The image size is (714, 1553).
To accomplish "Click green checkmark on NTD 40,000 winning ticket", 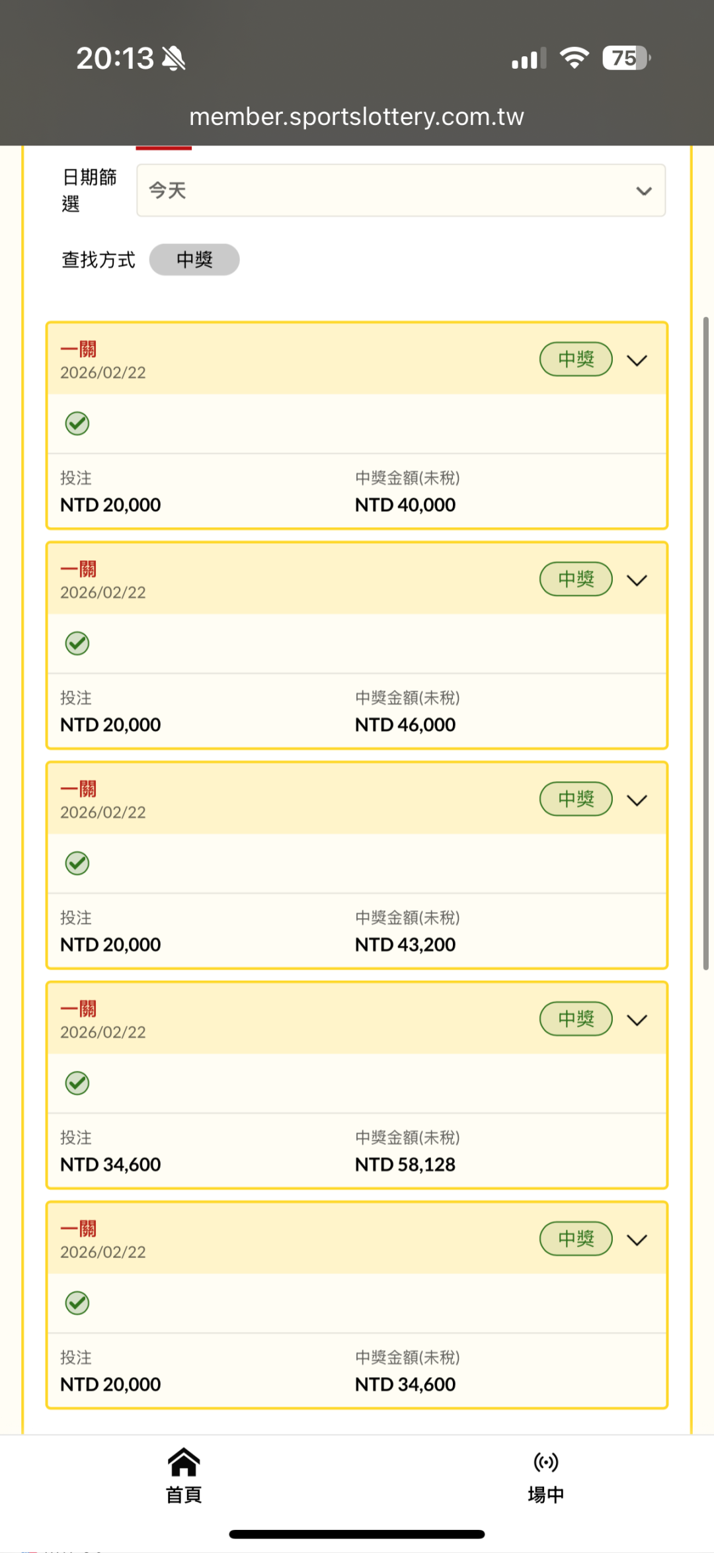I will [x=77, y=423].
